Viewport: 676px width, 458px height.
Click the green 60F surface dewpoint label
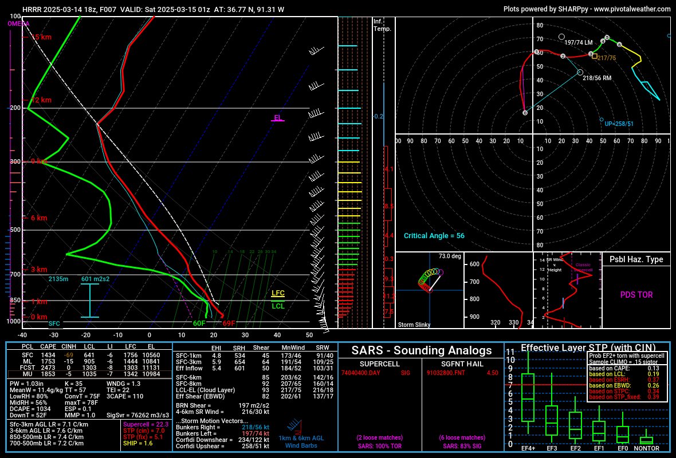199,323
